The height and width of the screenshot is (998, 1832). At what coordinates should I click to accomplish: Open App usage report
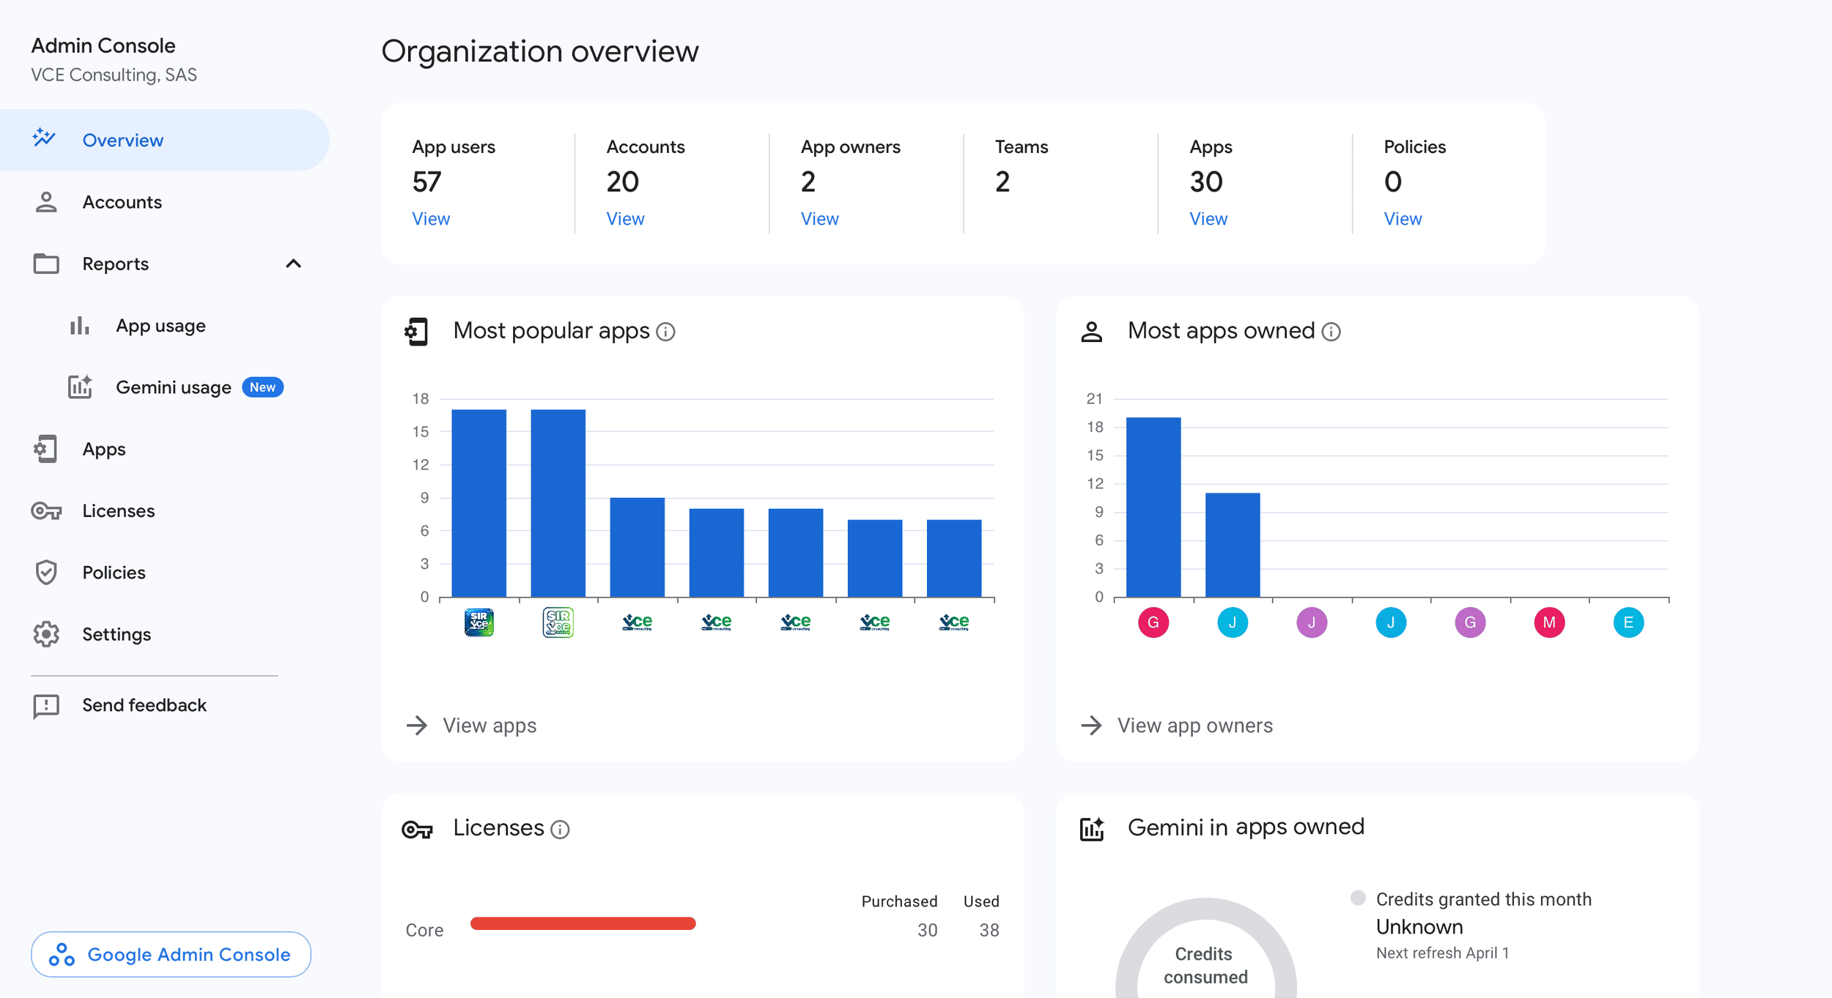[160, 326]
